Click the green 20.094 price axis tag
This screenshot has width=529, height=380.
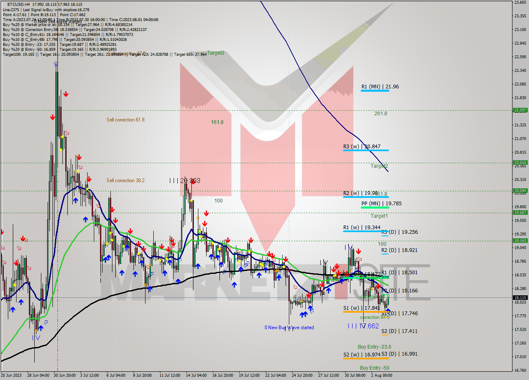tap(520, 191)
